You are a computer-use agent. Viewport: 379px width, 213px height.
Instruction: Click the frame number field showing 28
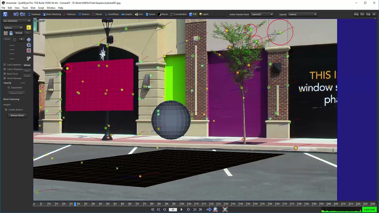point(173,209)
